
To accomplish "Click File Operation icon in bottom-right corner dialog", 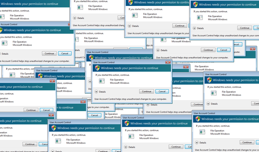I will point(202,132).
